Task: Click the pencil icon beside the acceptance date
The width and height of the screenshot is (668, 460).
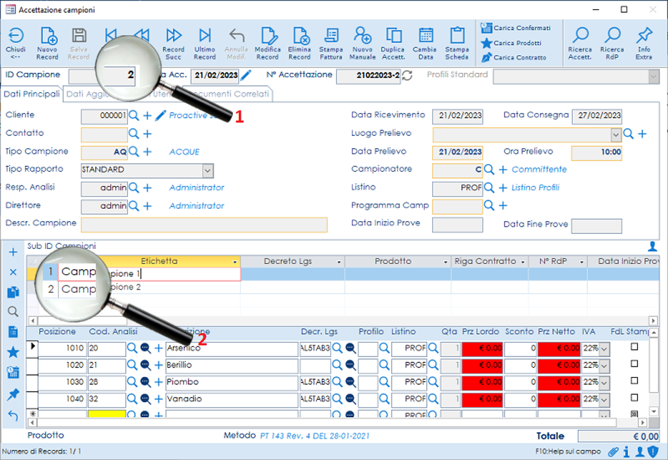Action: (246, 76)
